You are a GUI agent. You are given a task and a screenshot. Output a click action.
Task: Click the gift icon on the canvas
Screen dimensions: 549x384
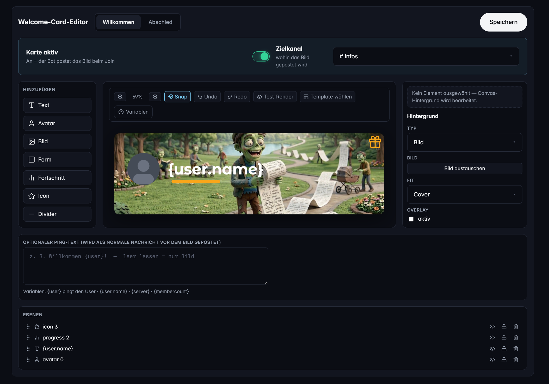point(375,142)
